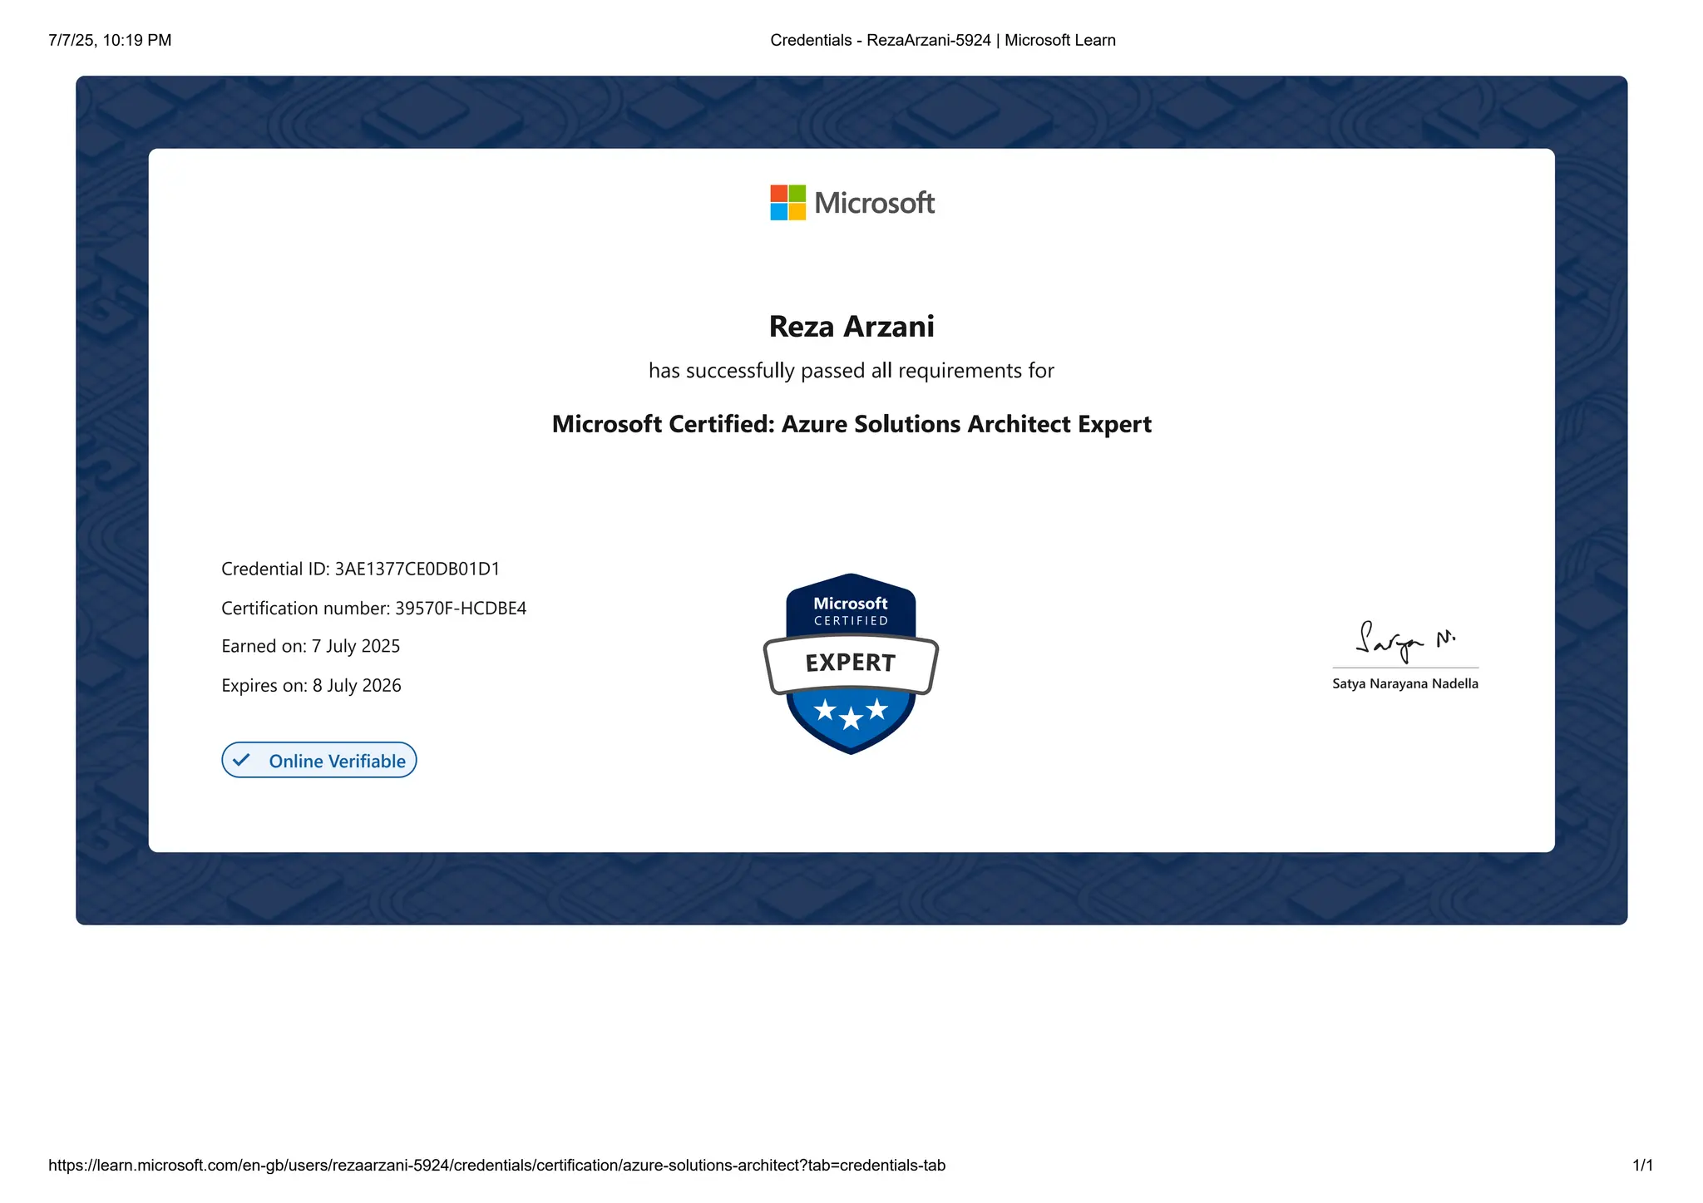Click the Expires on date line
The image size is (1703, 1203).
(x=311, y=685)
